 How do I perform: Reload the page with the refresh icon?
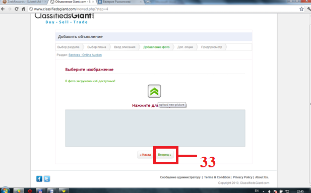coord(17,9)
